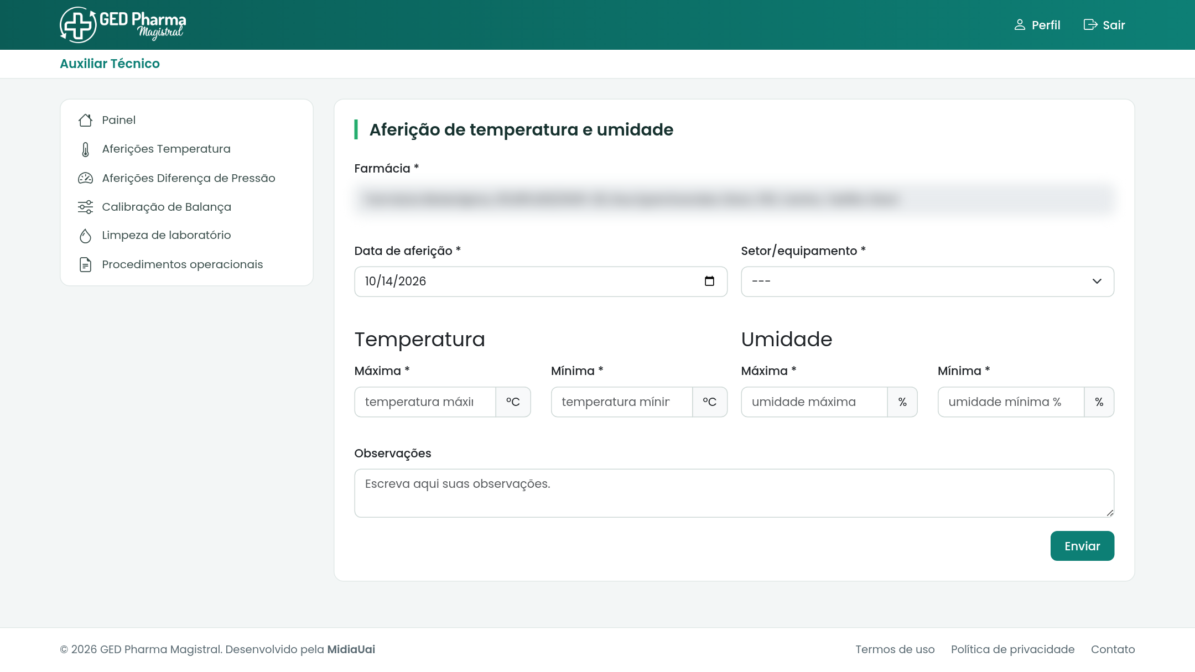Focus the temperatura máxima input field
1195x672 pixels.
tap(425, 402)
